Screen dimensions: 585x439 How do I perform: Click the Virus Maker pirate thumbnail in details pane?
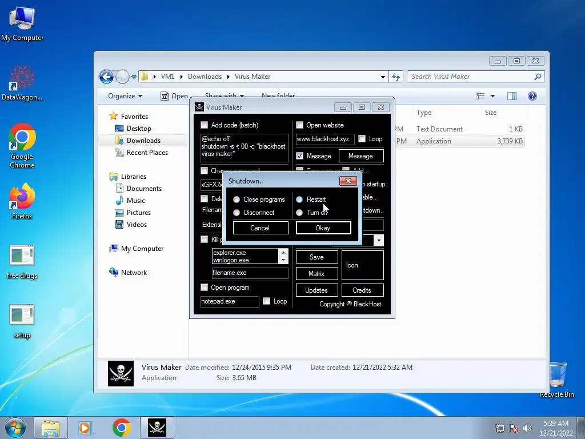tap(121, 373)
